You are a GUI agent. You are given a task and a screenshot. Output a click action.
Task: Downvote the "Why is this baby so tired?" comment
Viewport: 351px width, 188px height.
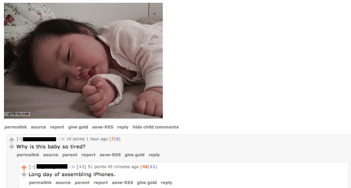(12, 146)
